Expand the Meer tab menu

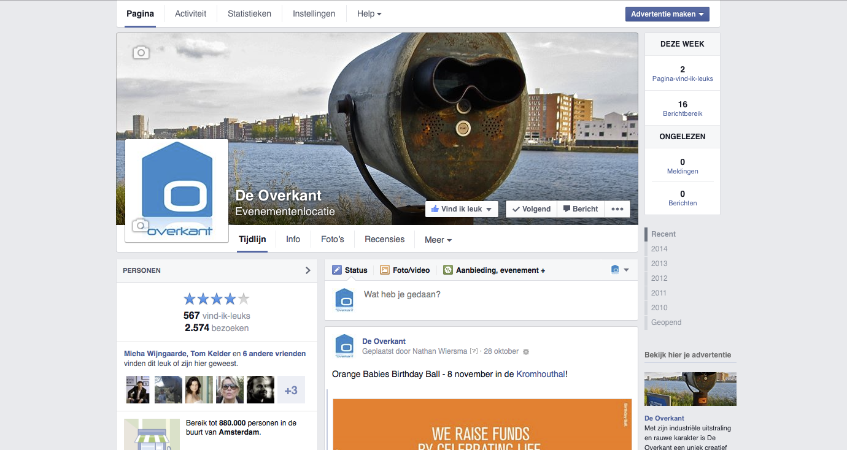tap(438, 240)
